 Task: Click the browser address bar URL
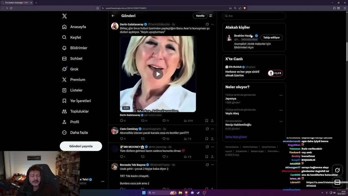(x=126, y=8)
